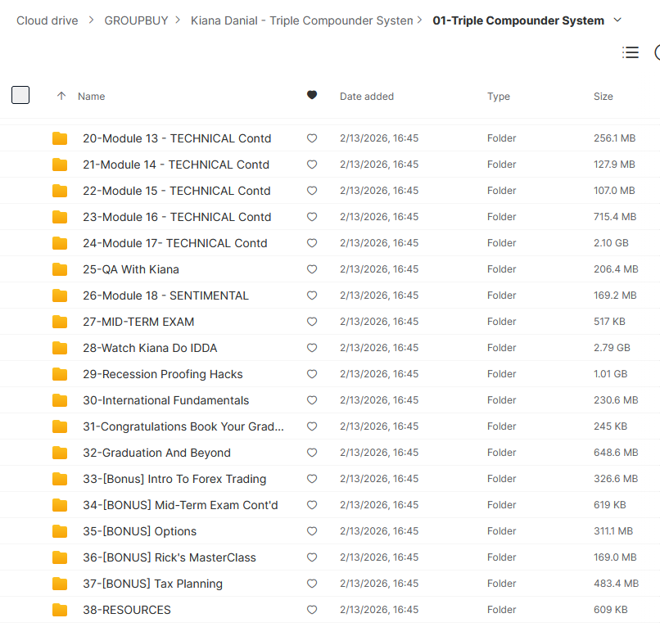Viewport: 660px width, 627px height.
Task: Open Kiana Danial breadcrumb folder link
Action: click(301, 20)
